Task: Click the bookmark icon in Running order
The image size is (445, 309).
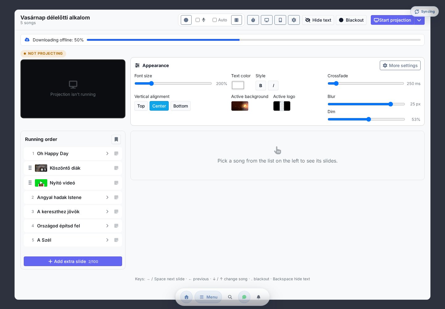Action: [x=116, y=139]
